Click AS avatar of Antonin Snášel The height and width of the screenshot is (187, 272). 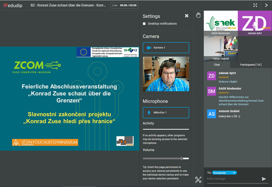pyautogui.click(x=212, y=114)
